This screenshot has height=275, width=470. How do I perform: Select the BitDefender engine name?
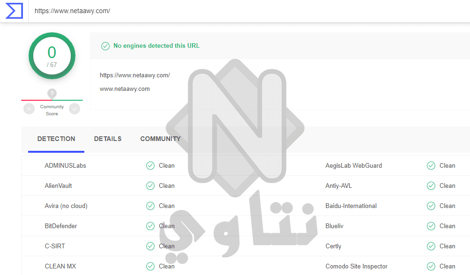click(x=61, y=226)
